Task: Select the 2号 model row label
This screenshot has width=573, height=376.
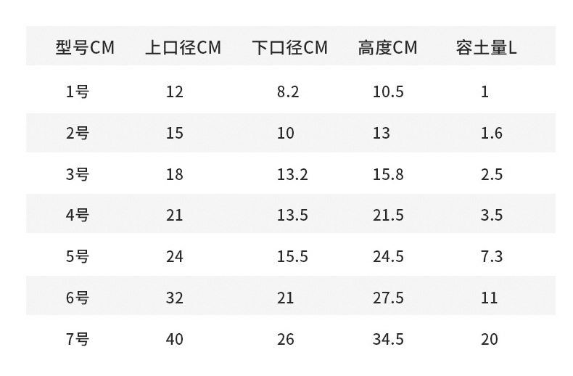Action: 77,133
